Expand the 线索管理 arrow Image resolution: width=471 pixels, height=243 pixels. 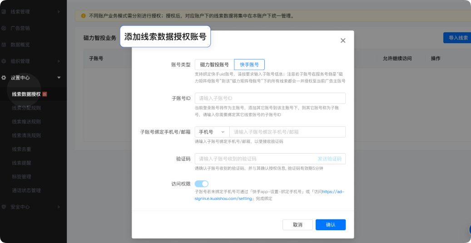pyautogui.click(x=59, y=12)
